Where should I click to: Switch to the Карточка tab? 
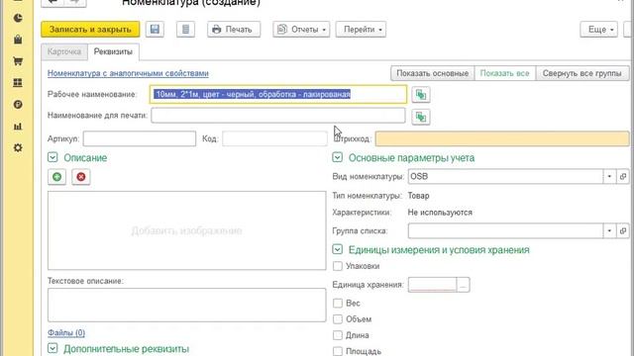coord(64,51)
